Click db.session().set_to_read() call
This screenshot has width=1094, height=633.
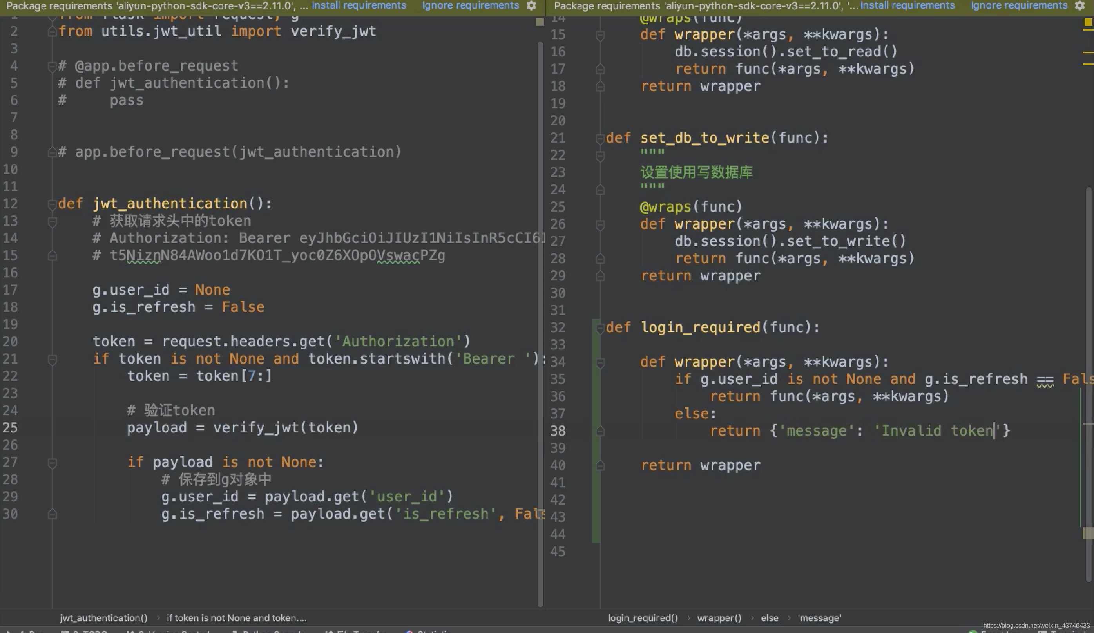pos(786,52)
